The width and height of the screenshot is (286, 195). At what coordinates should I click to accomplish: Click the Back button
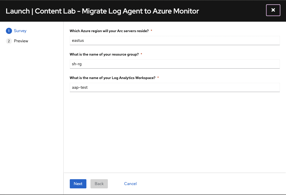(x=99, y=184)
